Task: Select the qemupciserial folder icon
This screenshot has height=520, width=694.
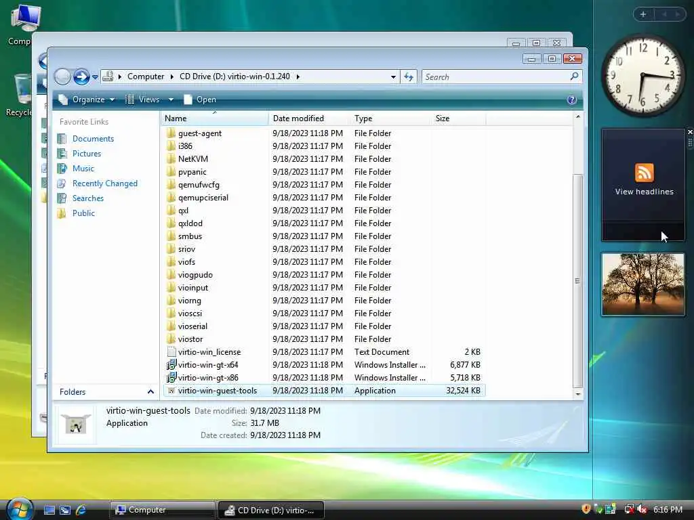Action: pyautogui.click(x=171, y=198)
